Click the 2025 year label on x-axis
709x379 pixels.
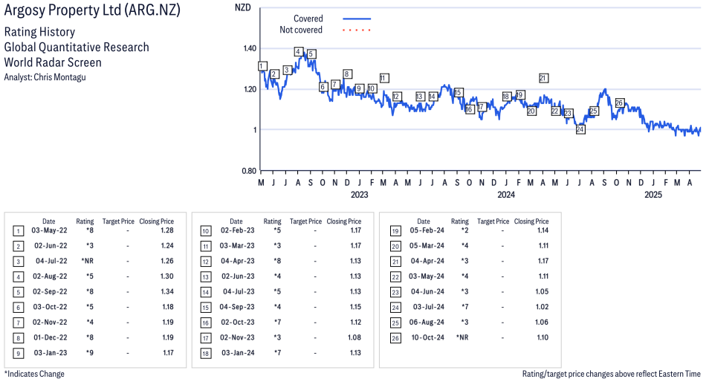pyautogui.click(x=653, y=195)
